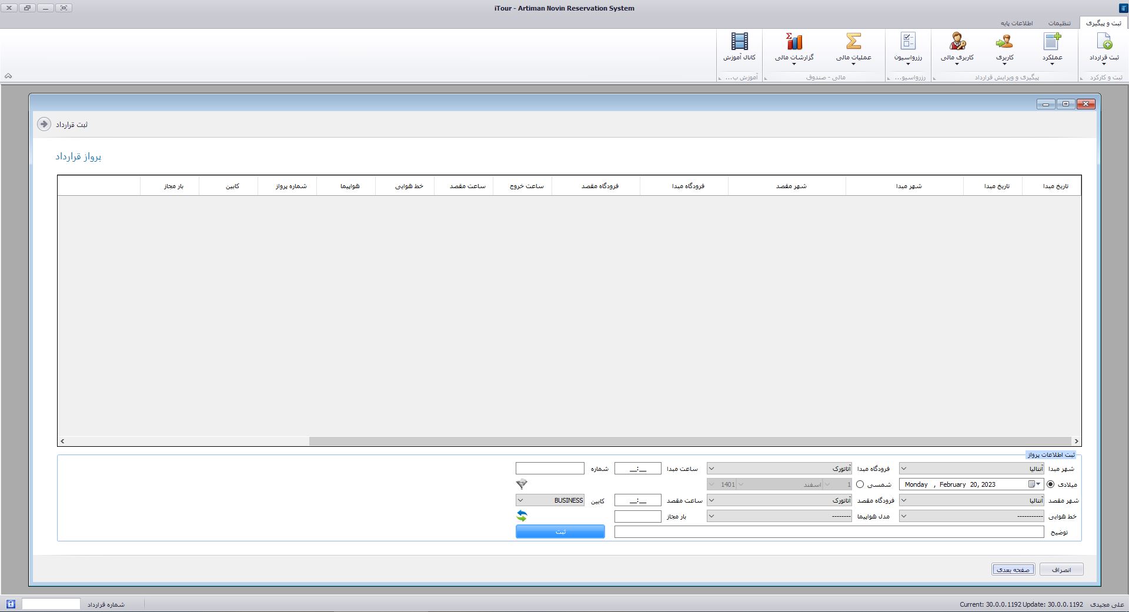Image resolution: width=1129 pixels, height=612 pixels.
Task: Click the بار مجاز form input field
Action: point(638,516)
